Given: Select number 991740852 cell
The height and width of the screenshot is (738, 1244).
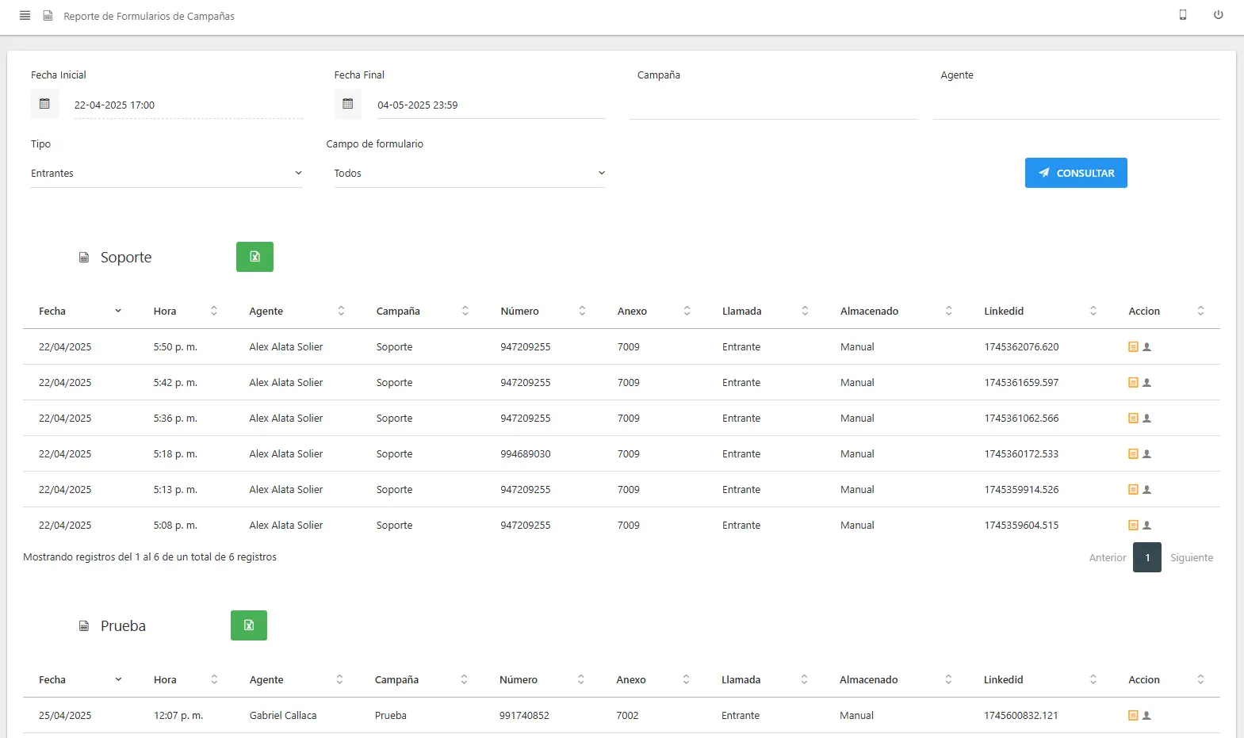Looking at the screenshot, I should [x=524, y=715].
